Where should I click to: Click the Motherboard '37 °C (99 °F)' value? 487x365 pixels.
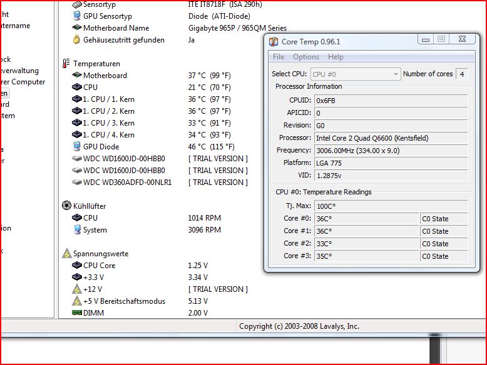[209, 76]
